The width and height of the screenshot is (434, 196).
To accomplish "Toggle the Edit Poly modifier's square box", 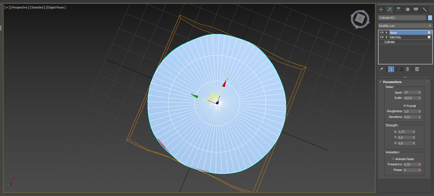I will pyautogui.click(x=429, y=37).
